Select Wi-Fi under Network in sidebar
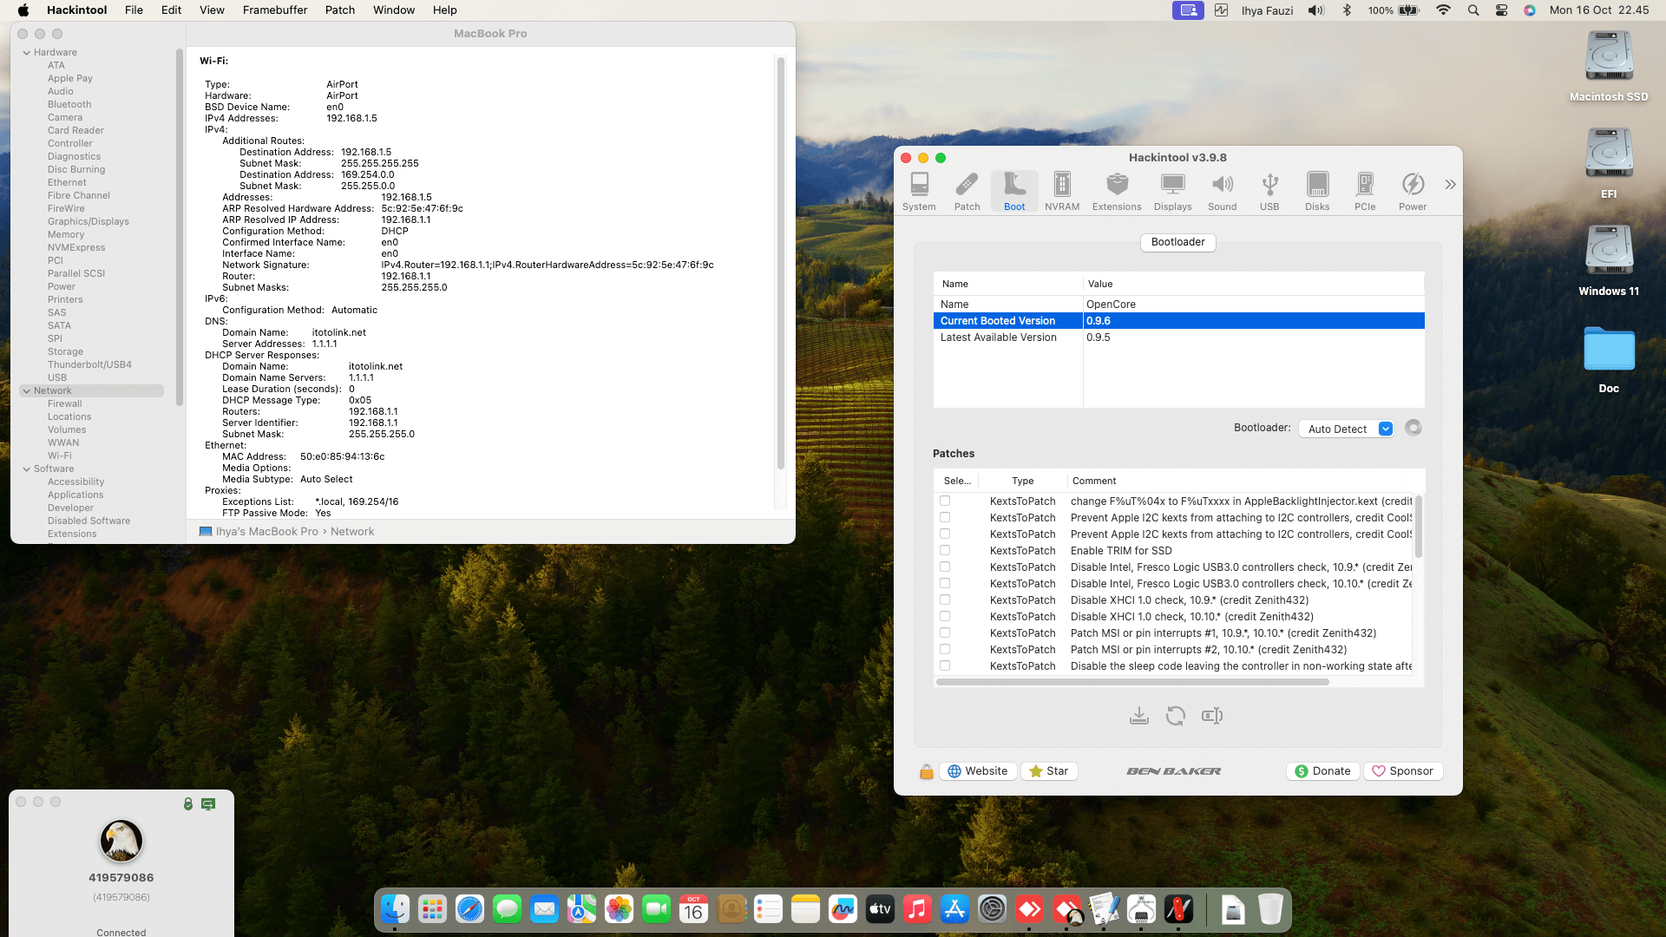1666x937 pixels. [60, 455]
